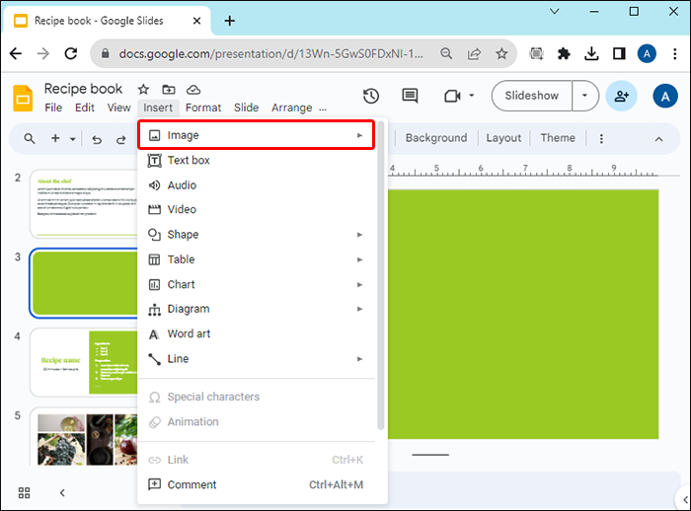Collapse the menus with the up chevron
This screenshot has width=691, height=511.
coord(658,139)
